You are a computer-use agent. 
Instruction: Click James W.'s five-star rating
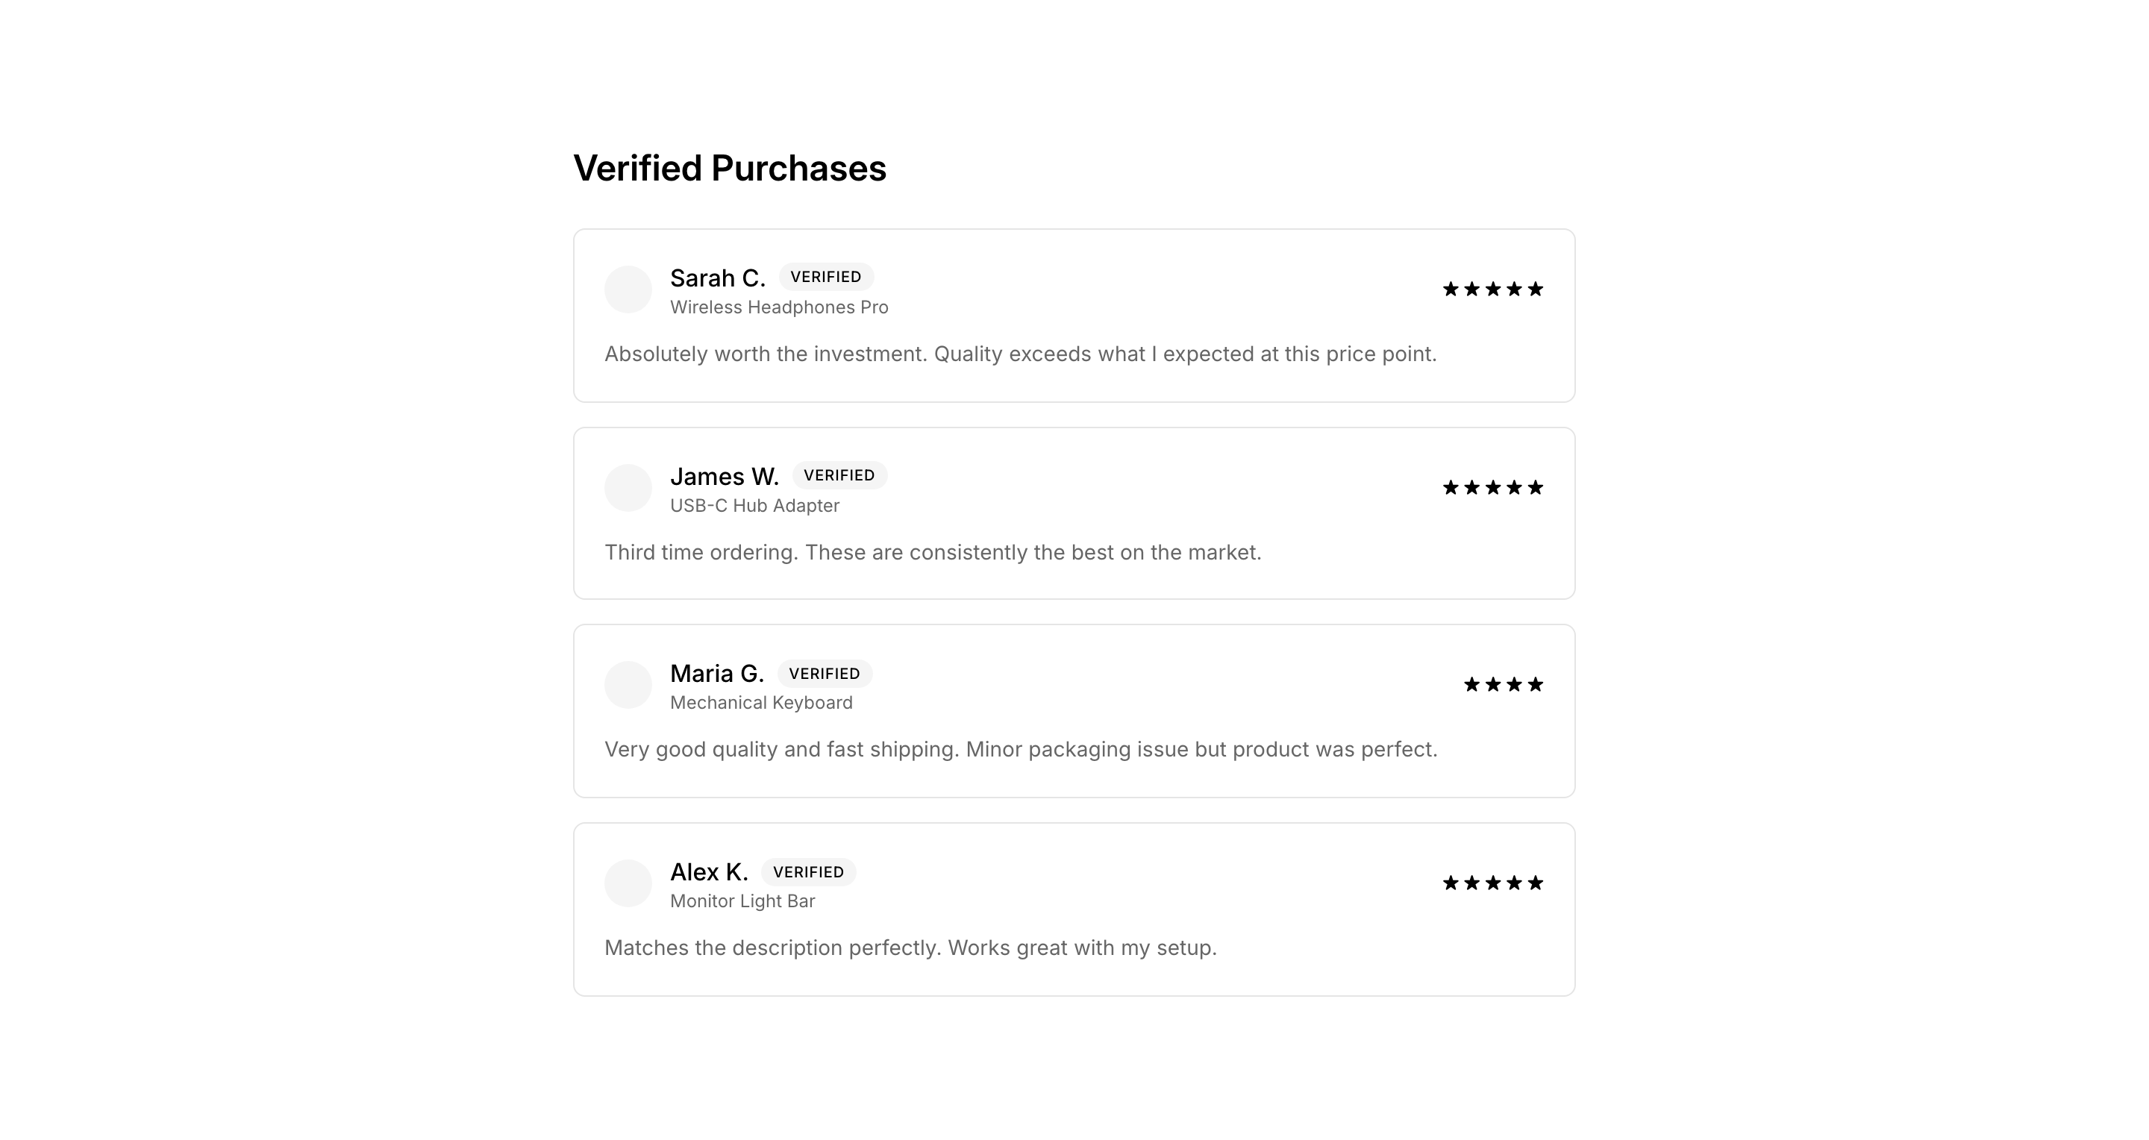tap(1492, 488)
